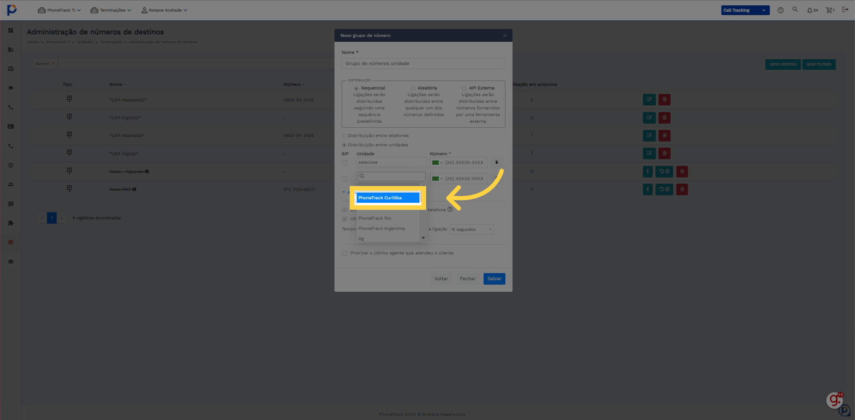Image resolution: width=855 pixels, height=420 pixels.
Task: Restore the Teste - Aguarde row
Action: pyautogui.click(x=664, y=171)
